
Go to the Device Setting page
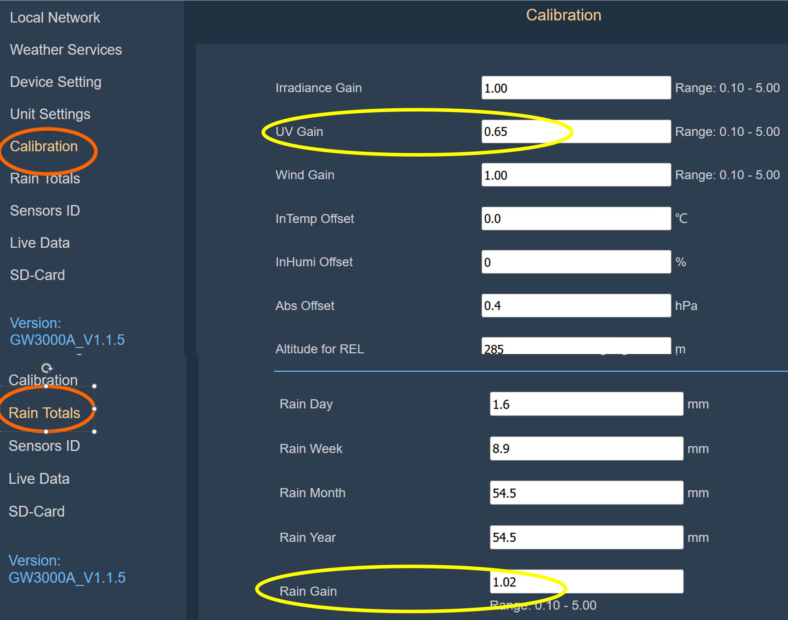[x=55, y=82]
